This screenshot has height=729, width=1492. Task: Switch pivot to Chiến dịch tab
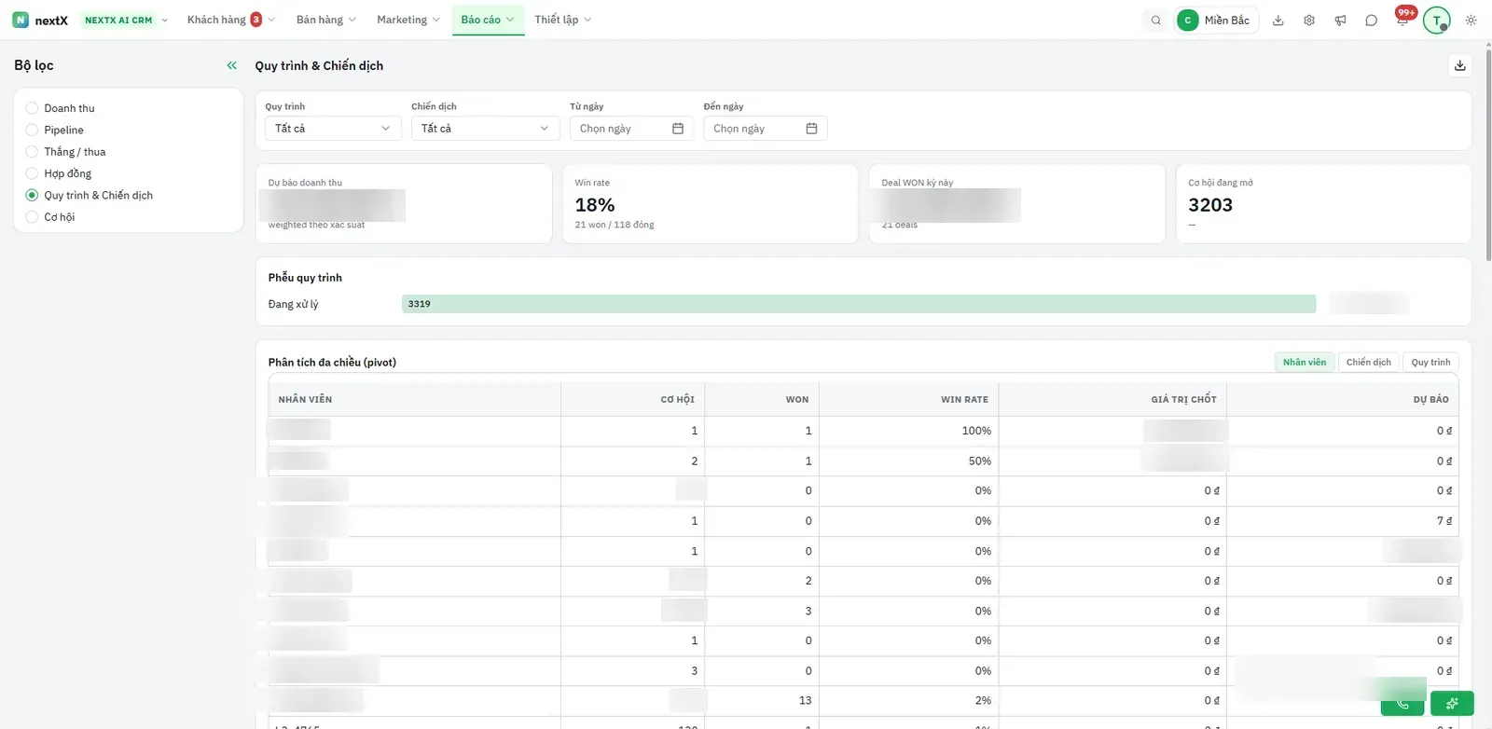1368,363
